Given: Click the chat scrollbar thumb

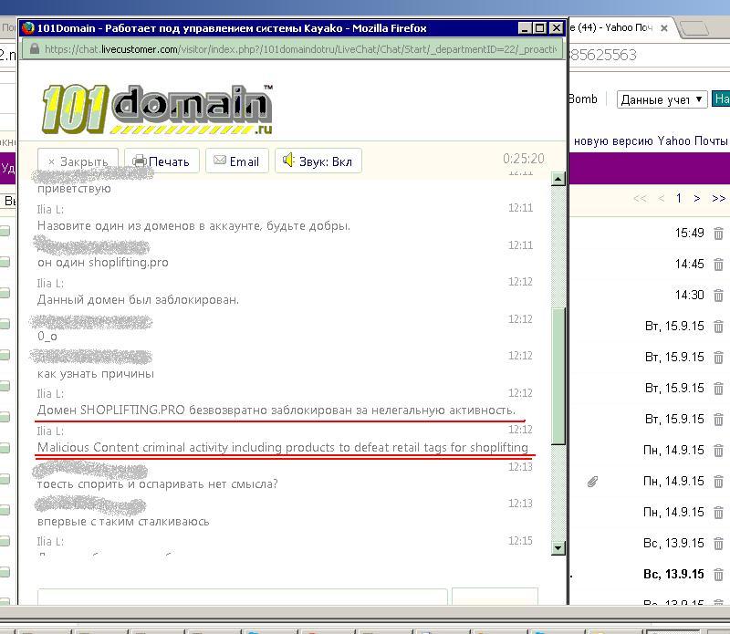Looking at the screenshot, I should coord(558,374).
